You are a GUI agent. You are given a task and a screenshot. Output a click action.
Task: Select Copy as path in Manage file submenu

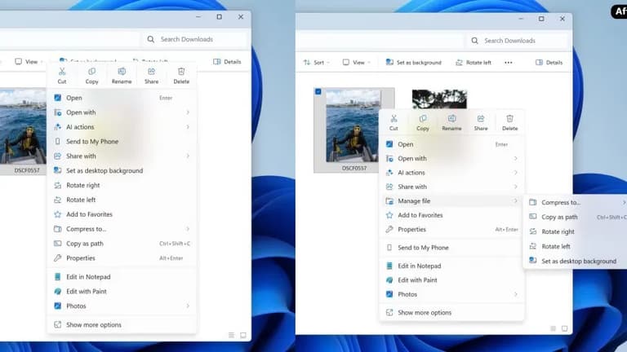pos(576,217)
